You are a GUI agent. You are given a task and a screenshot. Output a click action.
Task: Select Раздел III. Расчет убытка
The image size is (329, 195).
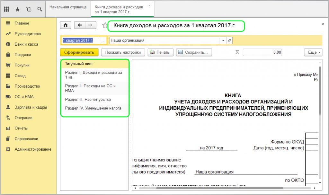click(x=84, y=100)
